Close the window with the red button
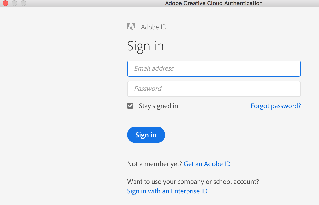Viewport: 319px width, 205px height. click(5, 3)
